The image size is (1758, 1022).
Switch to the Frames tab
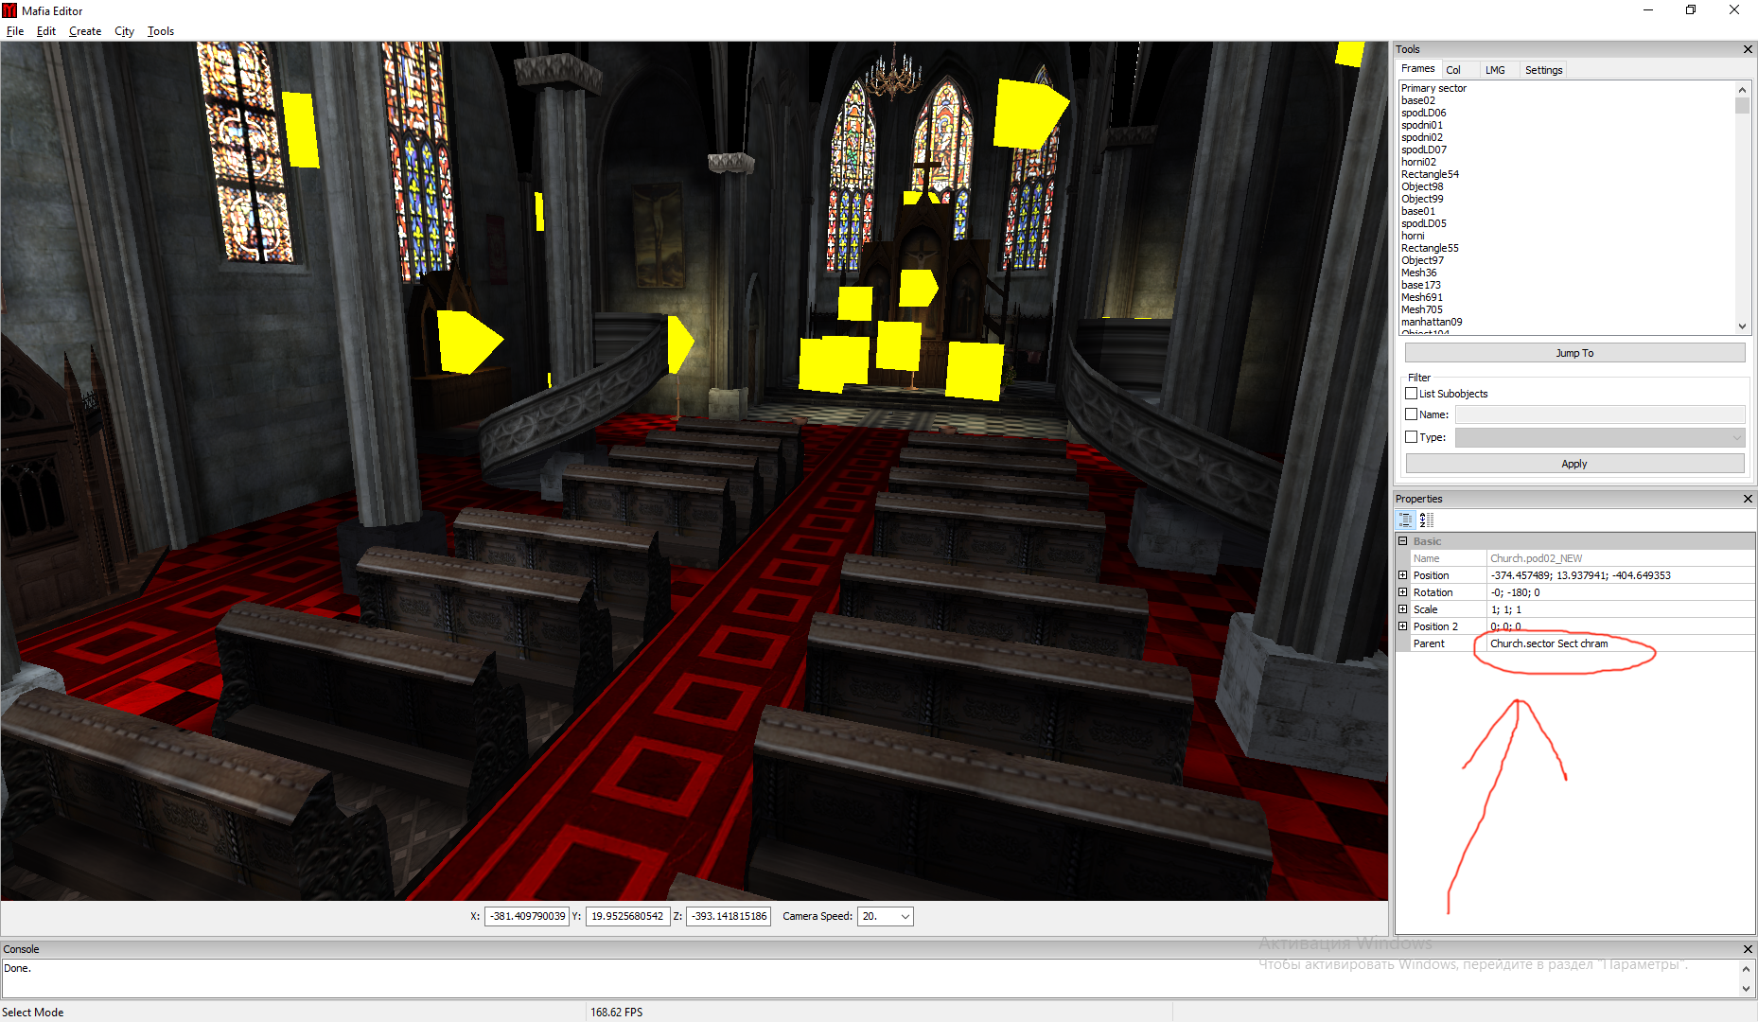tap(1418, 69)
